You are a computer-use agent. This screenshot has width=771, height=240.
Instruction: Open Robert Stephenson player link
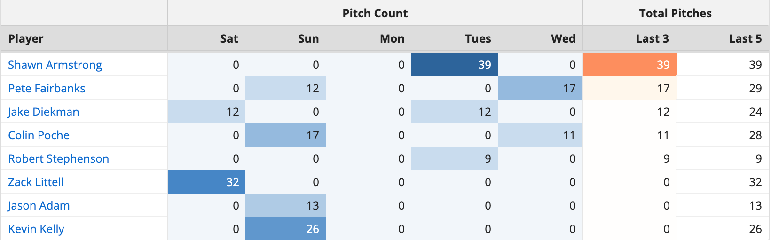click(58, 158)
